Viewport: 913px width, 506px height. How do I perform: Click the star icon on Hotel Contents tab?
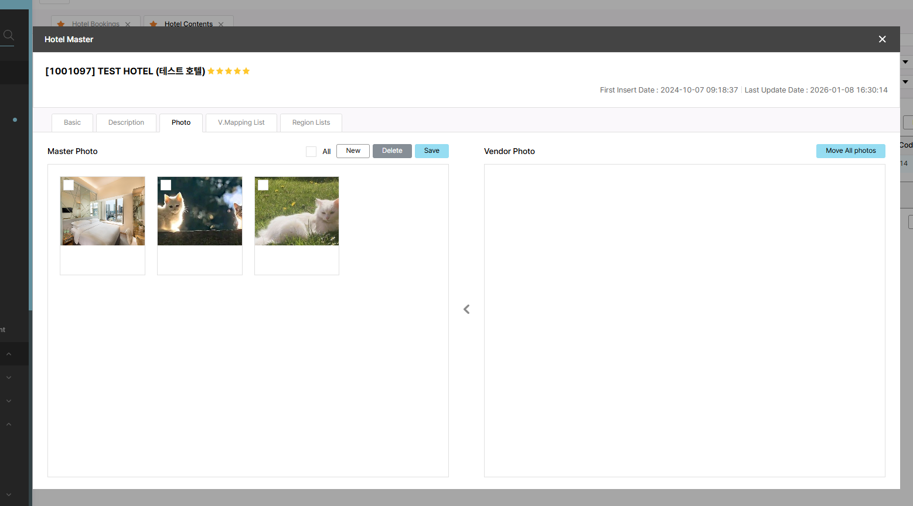click(154, 24)
